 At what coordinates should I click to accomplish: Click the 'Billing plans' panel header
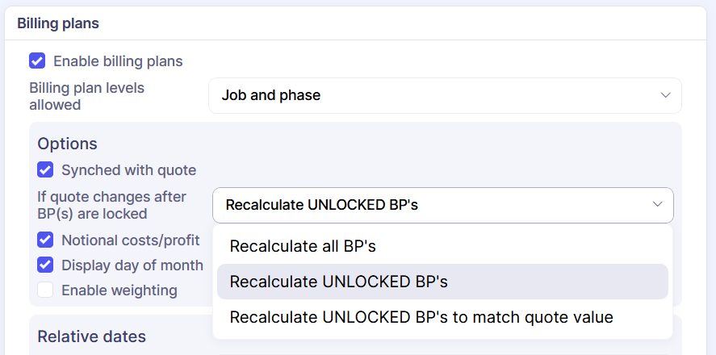click(x=58, y=23)
